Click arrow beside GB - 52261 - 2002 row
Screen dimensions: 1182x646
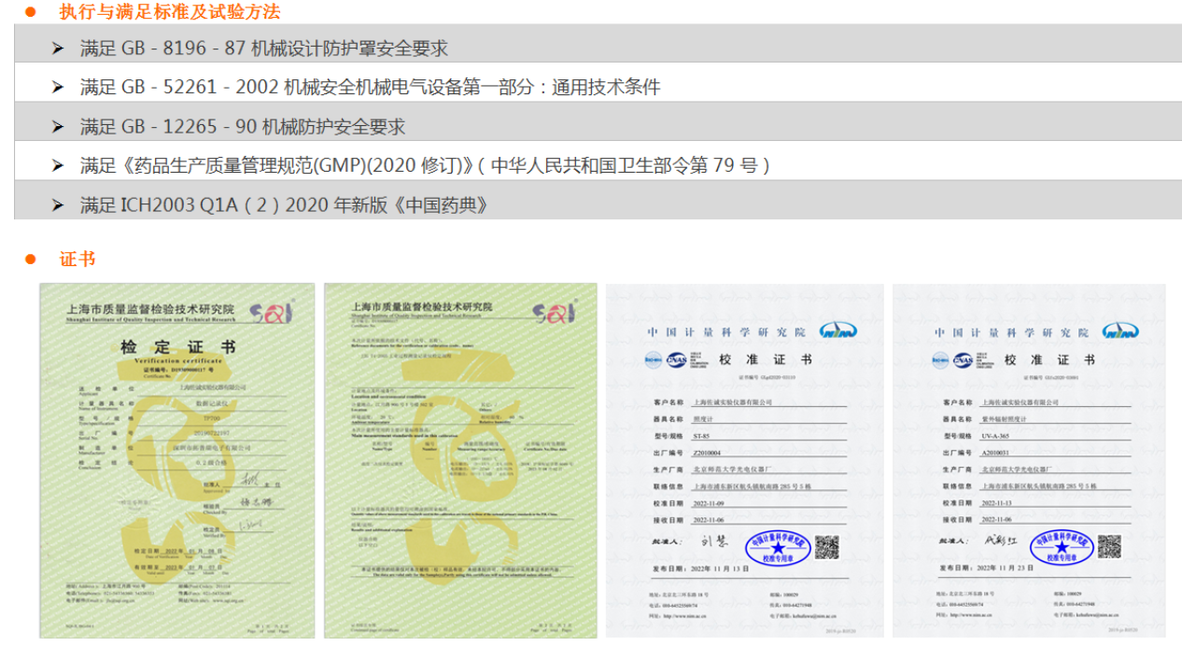58,88
